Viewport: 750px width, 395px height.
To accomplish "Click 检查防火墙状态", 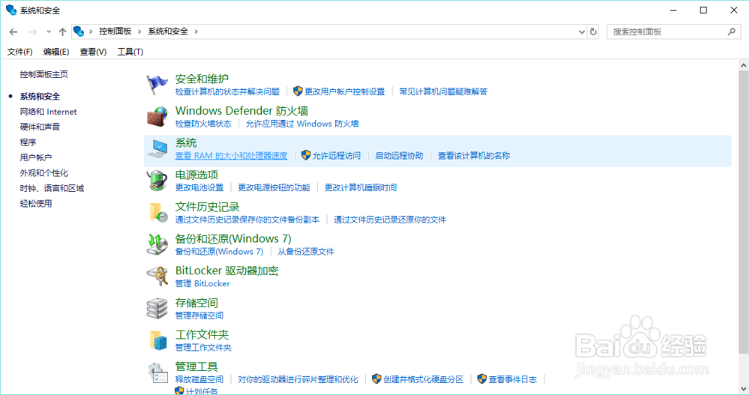I will point(203,124).
